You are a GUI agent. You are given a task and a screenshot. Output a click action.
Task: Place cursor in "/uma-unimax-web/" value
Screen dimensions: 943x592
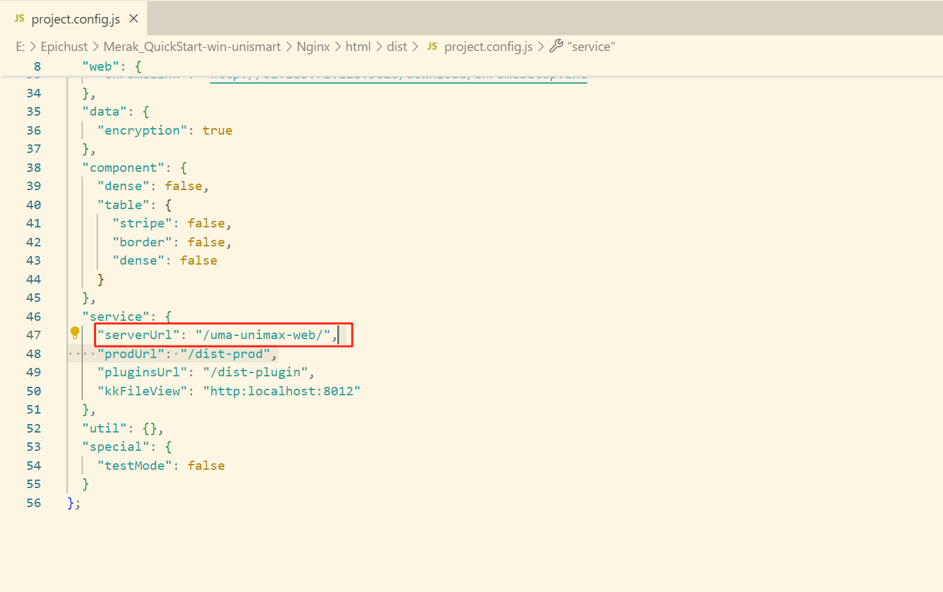tap(263, 335)
